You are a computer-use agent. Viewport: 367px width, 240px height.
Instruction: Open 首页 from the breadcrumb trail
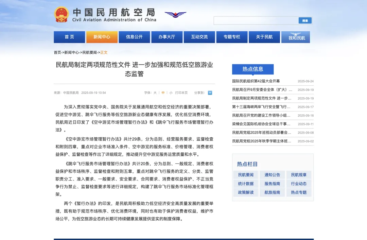(x=56, y=52)
